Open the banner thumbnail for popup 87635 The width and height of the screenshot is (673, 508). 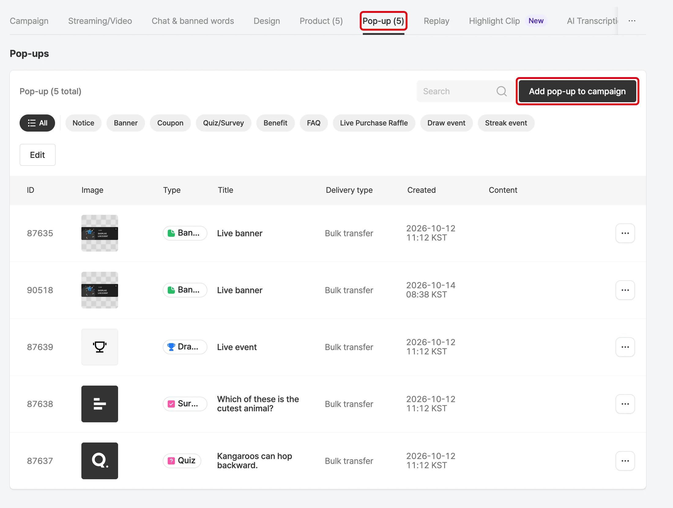tap(100, 233)
